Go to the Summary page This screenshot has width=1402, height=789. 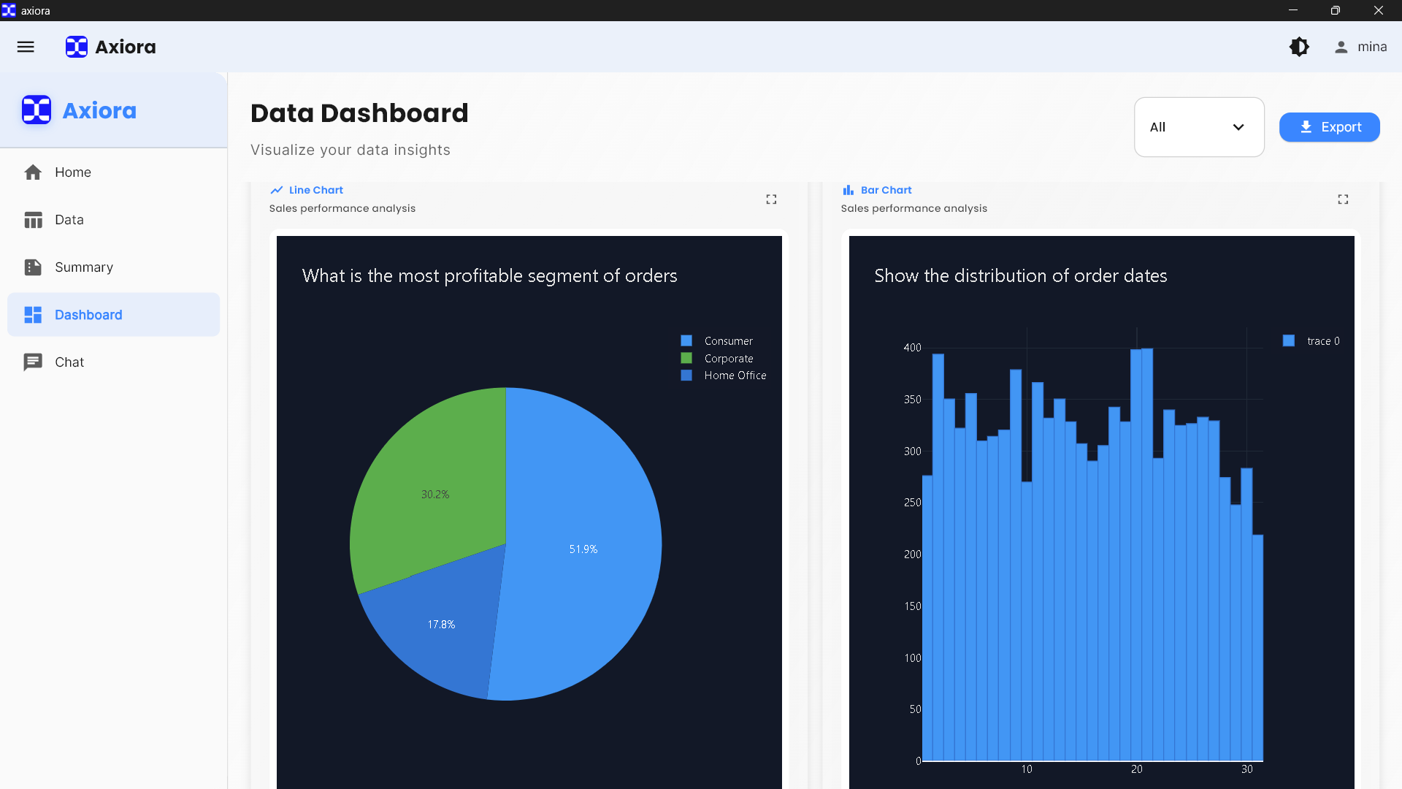[x=84, y=267]
